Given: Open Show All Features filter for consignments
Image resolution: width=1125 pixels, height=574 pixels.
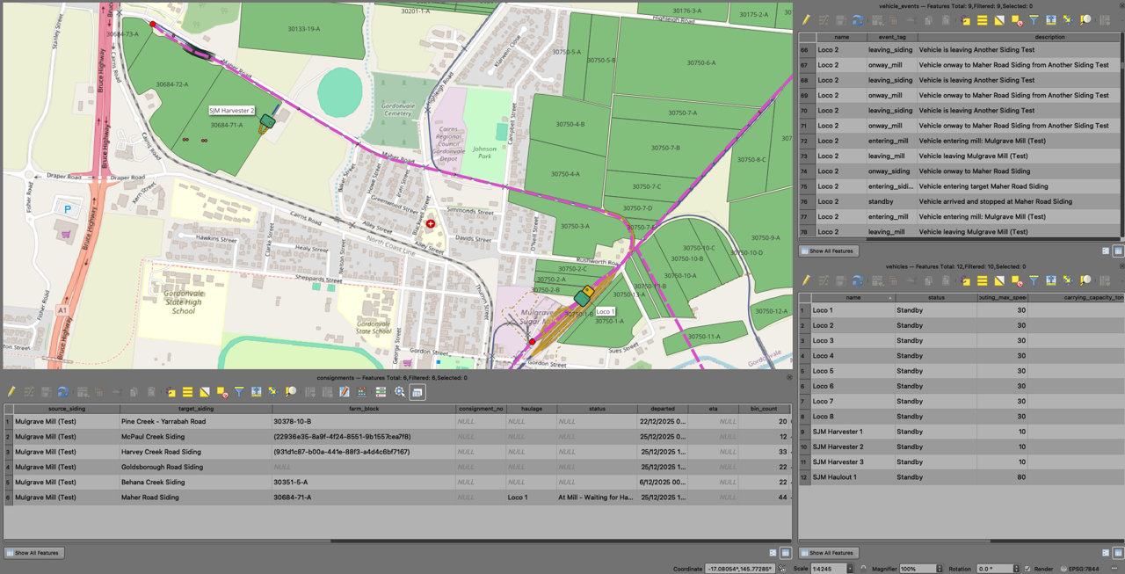Looking at the screenshot, I should click(35, 553).
